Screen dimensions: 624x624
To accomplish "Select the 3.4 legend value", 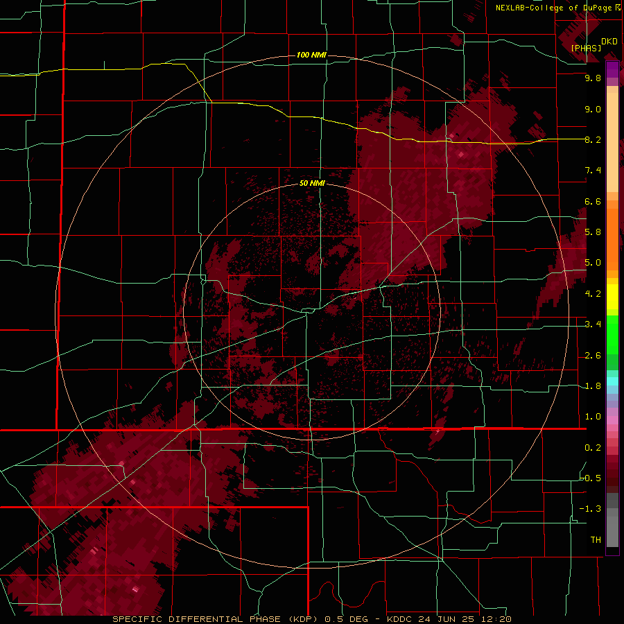I will point(593,324).
